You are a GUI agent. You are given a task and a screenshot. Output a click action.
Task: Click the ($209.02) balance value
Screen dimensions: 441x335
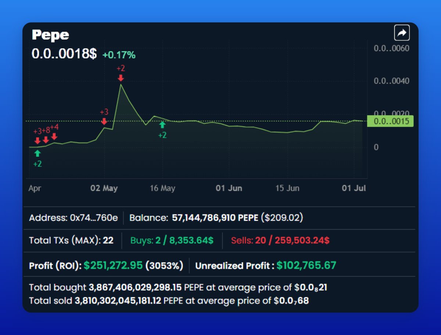point(282,218)
